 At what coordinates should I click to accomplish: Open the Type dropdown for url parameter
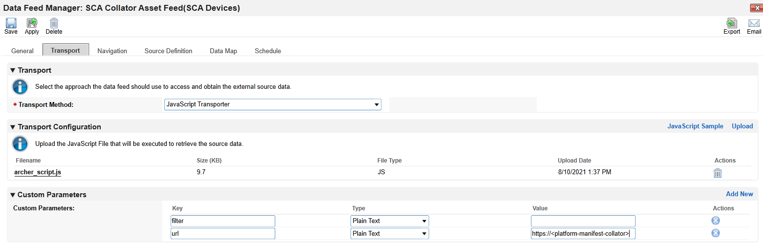390,233
